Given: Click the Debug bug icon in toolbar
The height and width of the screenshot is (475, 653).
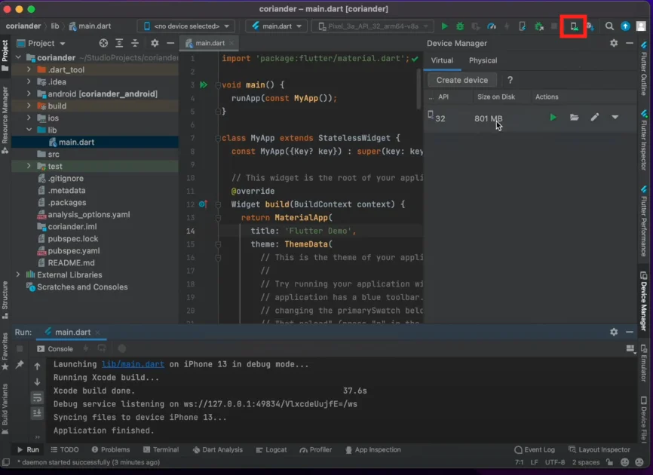Looking at the screenshot, I should (x=459, y=26).
